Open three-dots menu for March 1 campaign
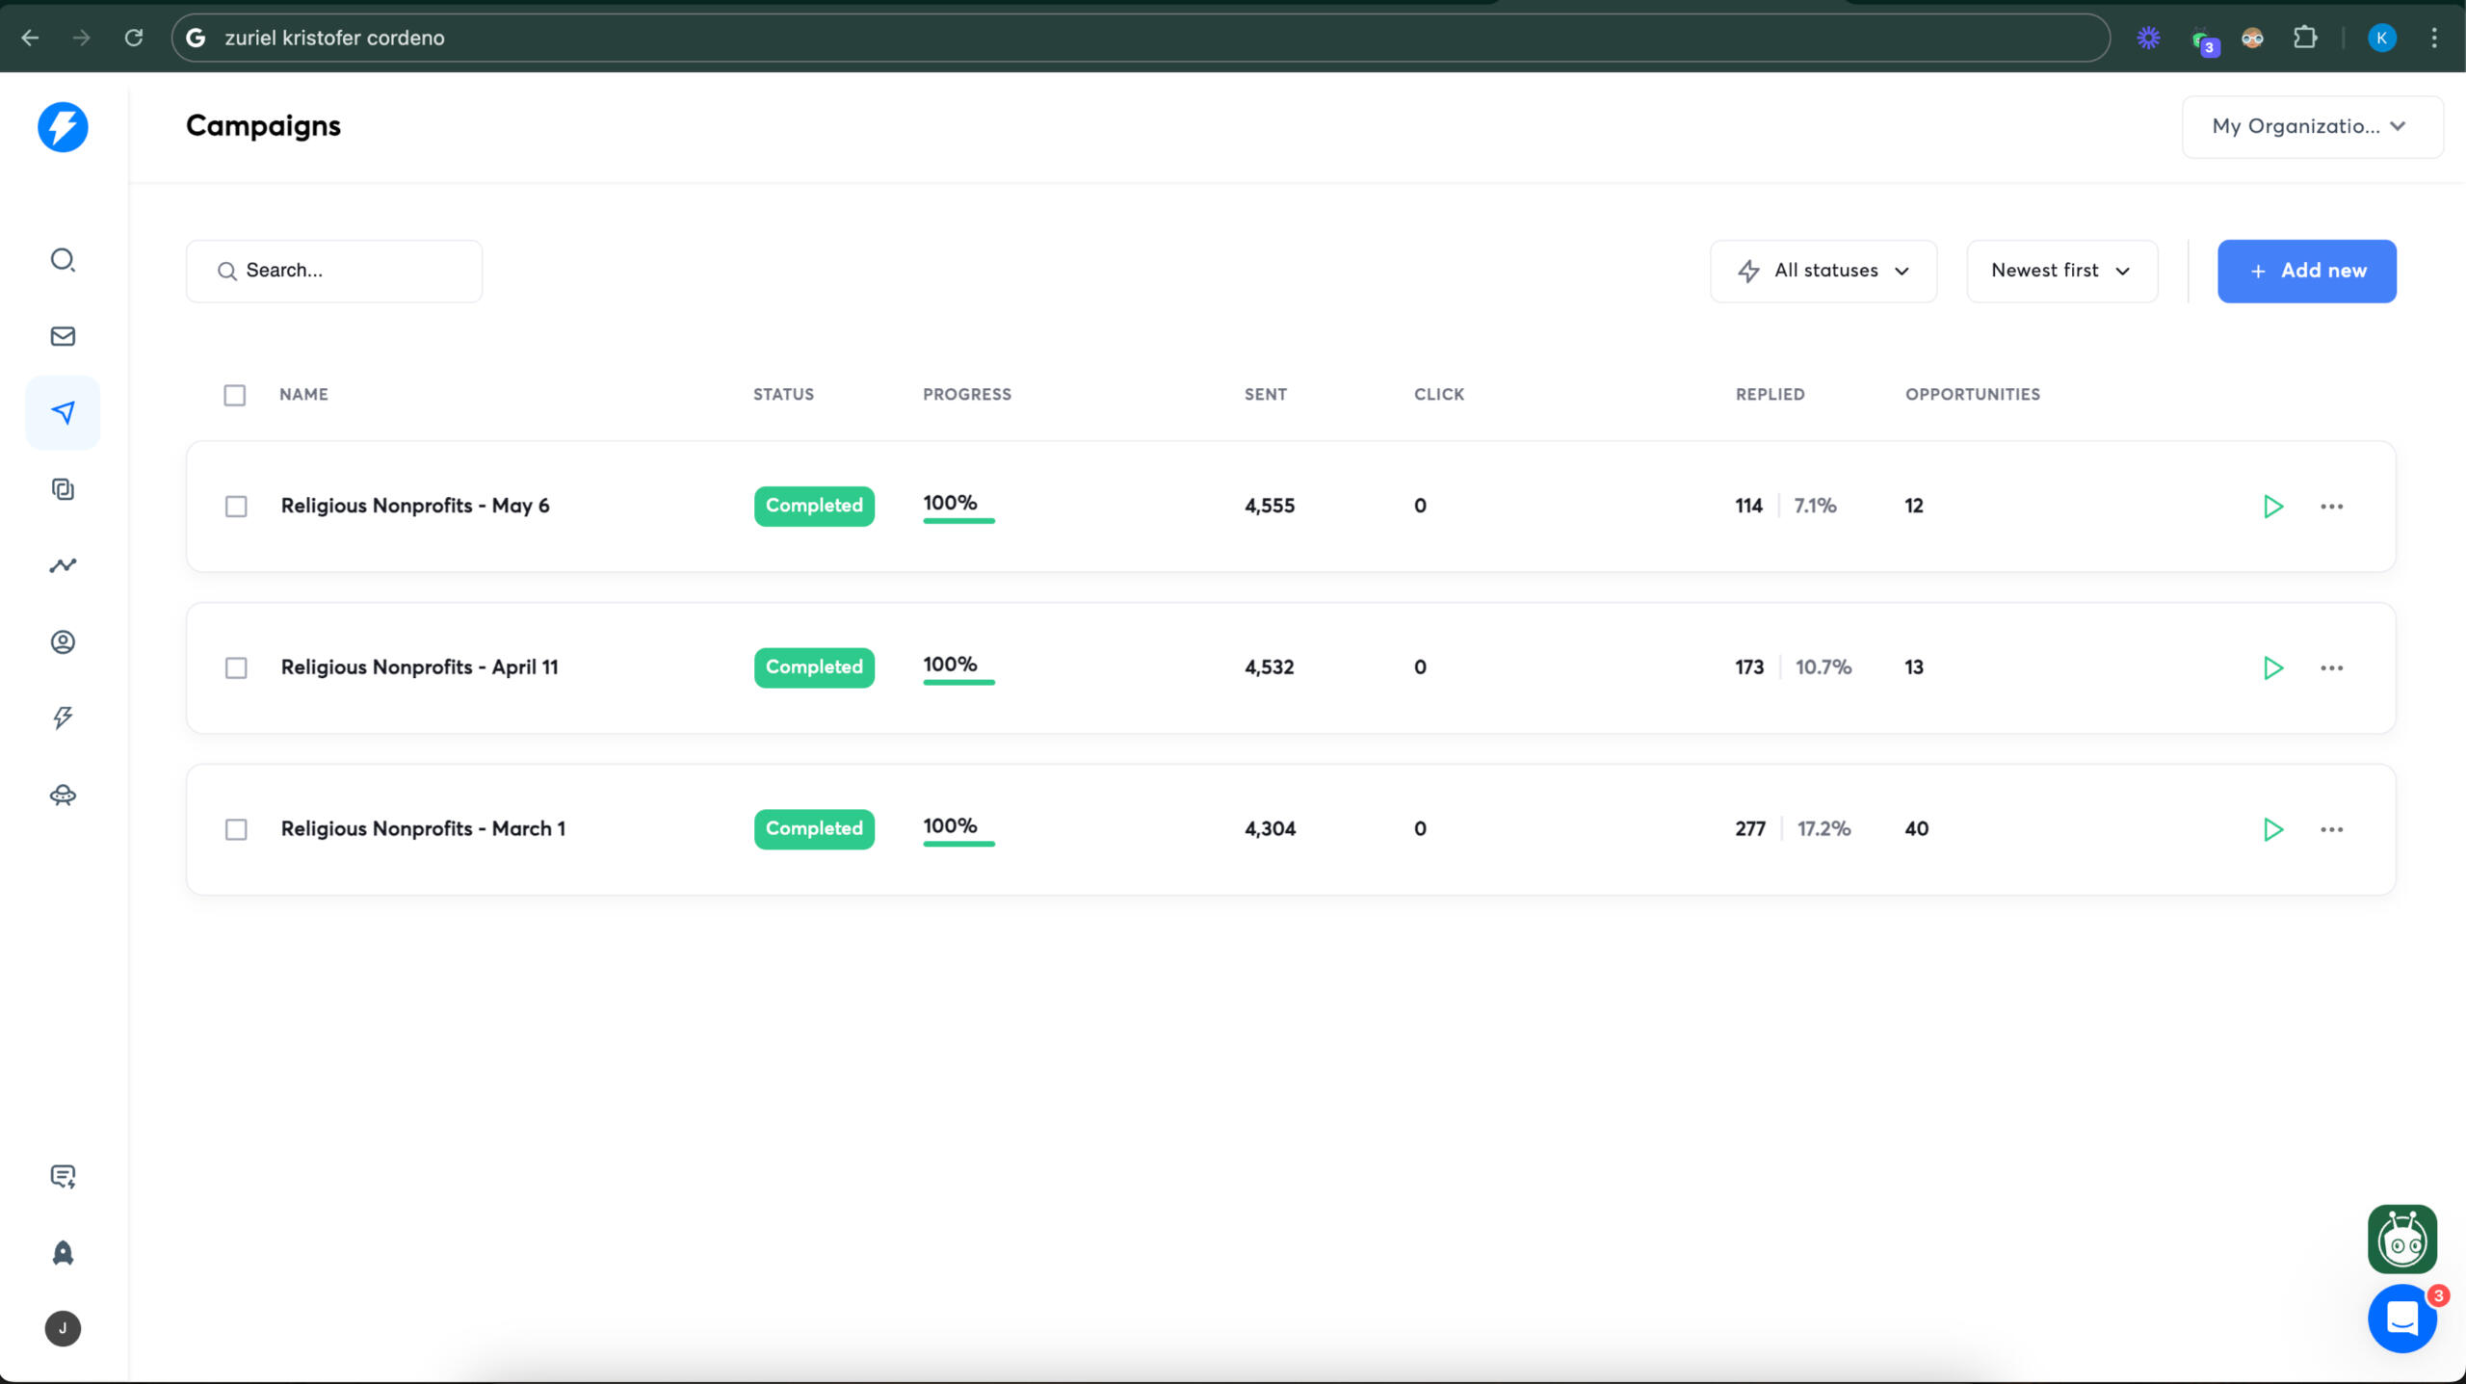The image size is (2466, 1384). click(2331, 829)
